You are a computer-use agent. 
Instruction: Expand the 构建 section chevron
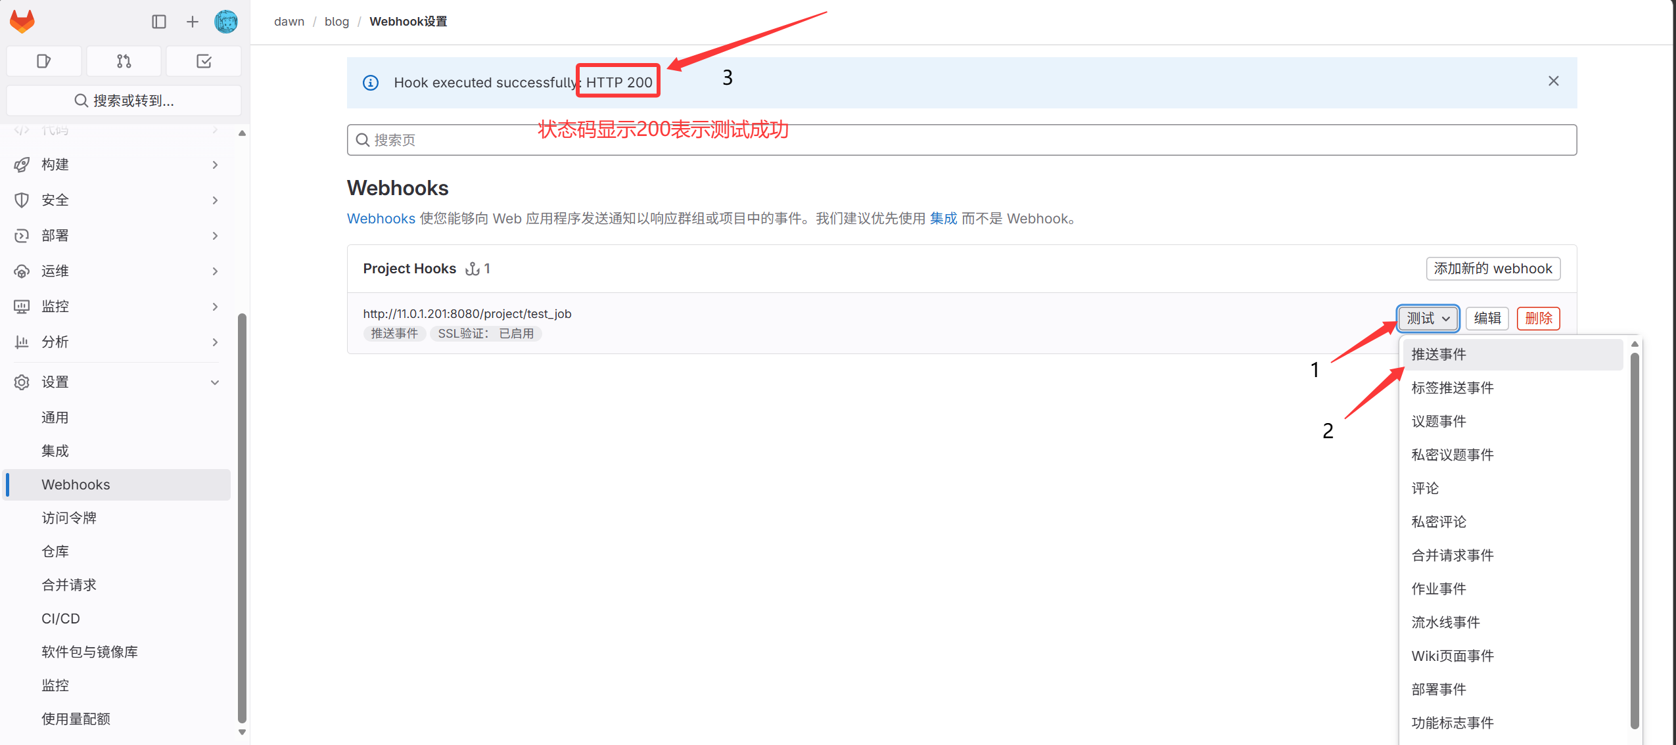(215, 165)
